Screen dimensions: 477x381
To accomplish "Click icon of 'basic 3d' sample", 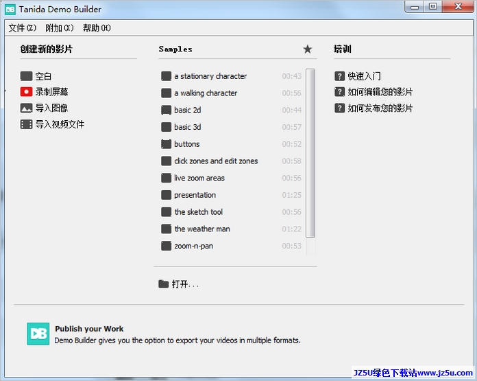I will click(166, 127).
